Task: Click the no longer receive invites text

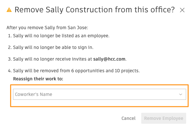Action: 52,59
